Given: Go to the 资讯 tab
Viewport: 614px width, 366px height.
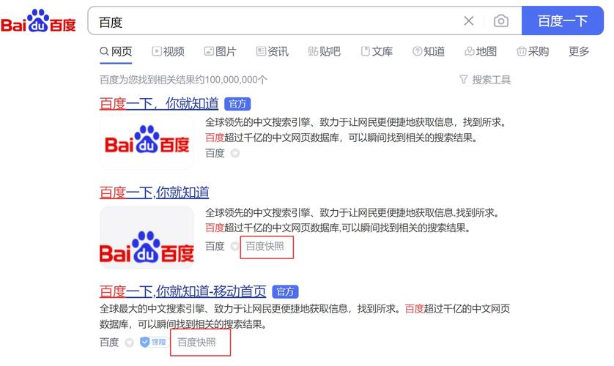Looking at the screenshot, I should pyautogui.click(x=272, y=51).
